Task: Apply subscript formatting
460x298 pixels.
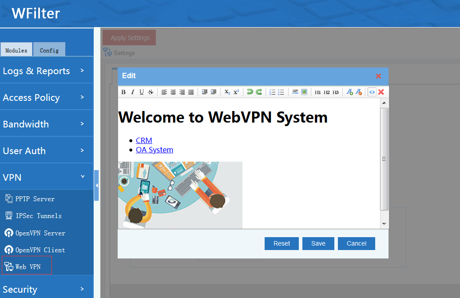Action: [227, 92]
